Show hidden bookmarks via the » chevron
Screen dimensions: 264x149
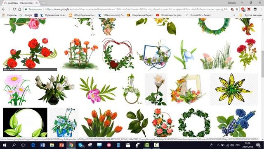tap(234, 15)
